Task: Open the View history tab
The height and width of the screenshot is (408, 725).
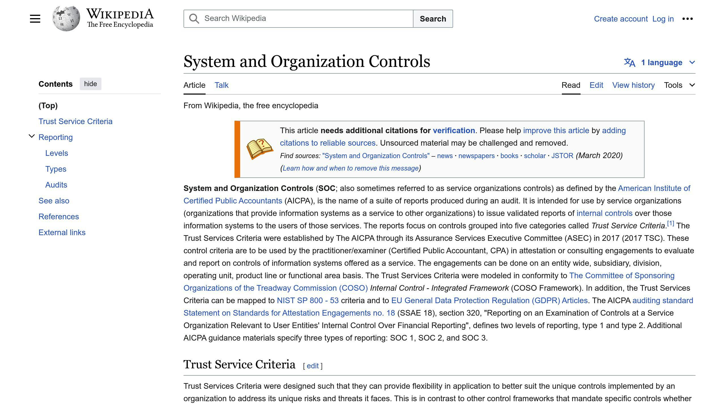Action: [x=633, y=85]
